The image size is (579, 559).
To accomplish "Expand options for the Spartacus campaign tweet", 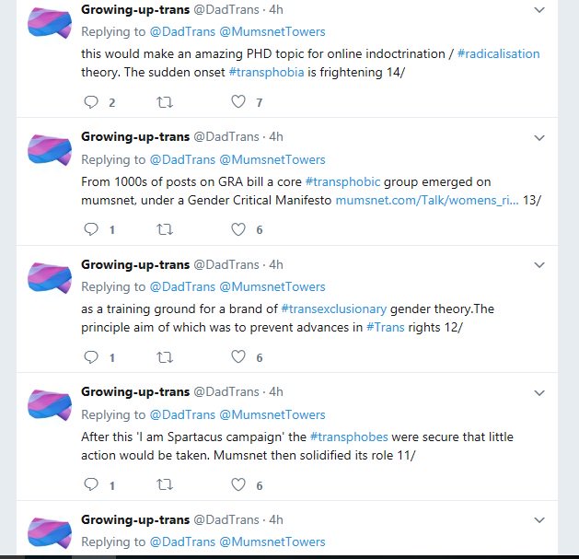I will coord(539,393).
